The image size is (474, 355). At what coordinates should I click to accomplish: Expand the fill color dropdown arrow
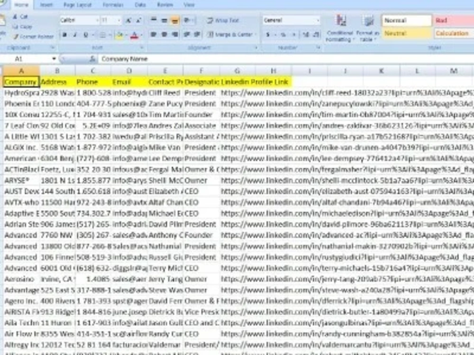point(126,35)
